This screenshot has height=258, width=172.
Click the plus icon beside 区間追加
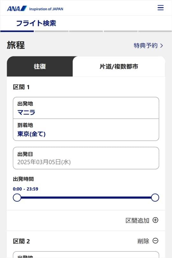155,220
